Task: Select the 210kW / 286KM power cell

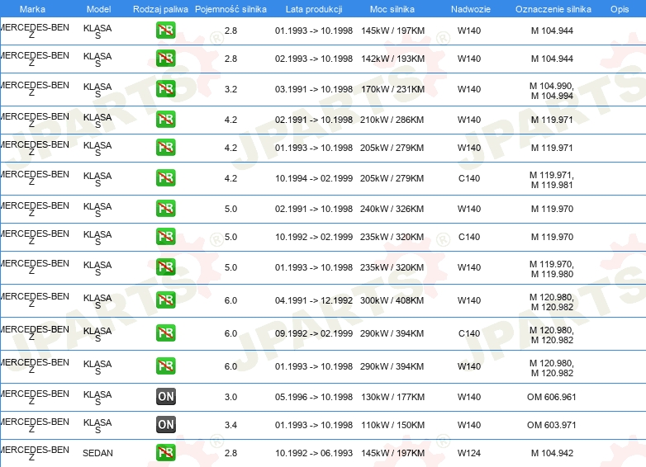Action: coord(392,120)
